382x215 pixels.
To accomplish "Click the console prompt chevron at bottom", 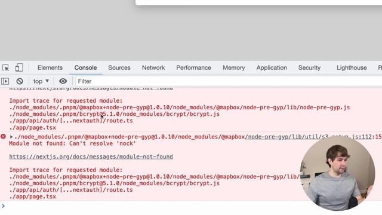I will point(3,206).
